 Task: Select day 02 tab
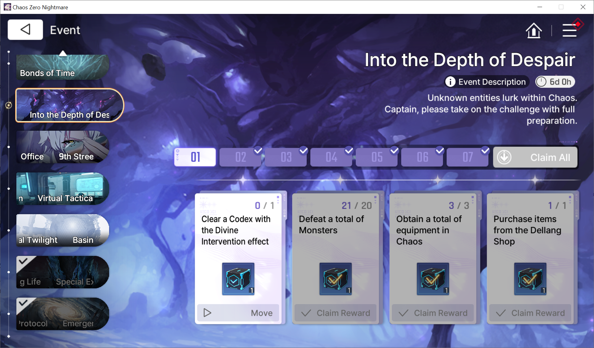coord(240,157)
